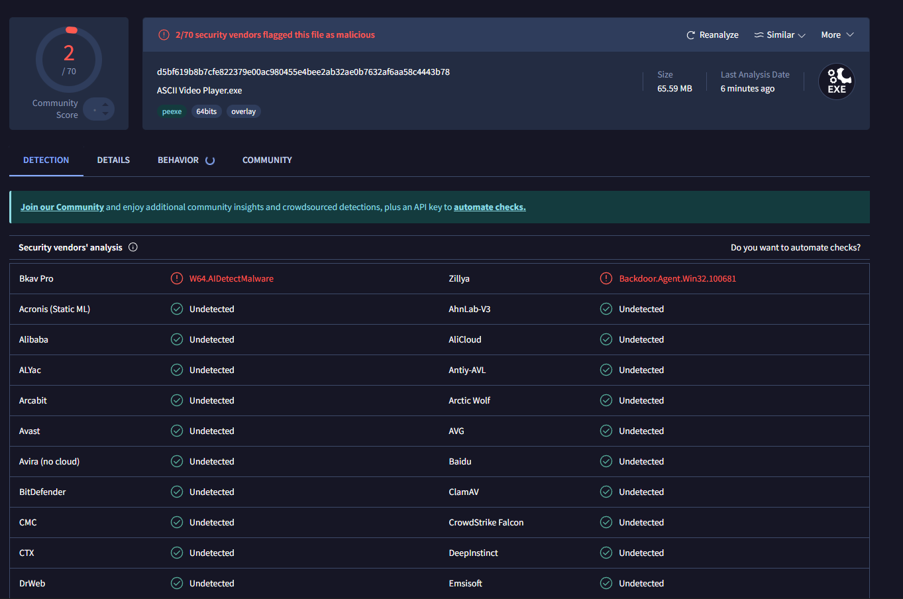Click the AVG undetected checkmark icon
903x599 pixels.
[x=606, y=431]
